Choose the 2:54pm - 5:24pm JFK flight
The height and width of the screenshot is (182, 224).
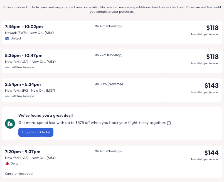click(x=23, y=84)
